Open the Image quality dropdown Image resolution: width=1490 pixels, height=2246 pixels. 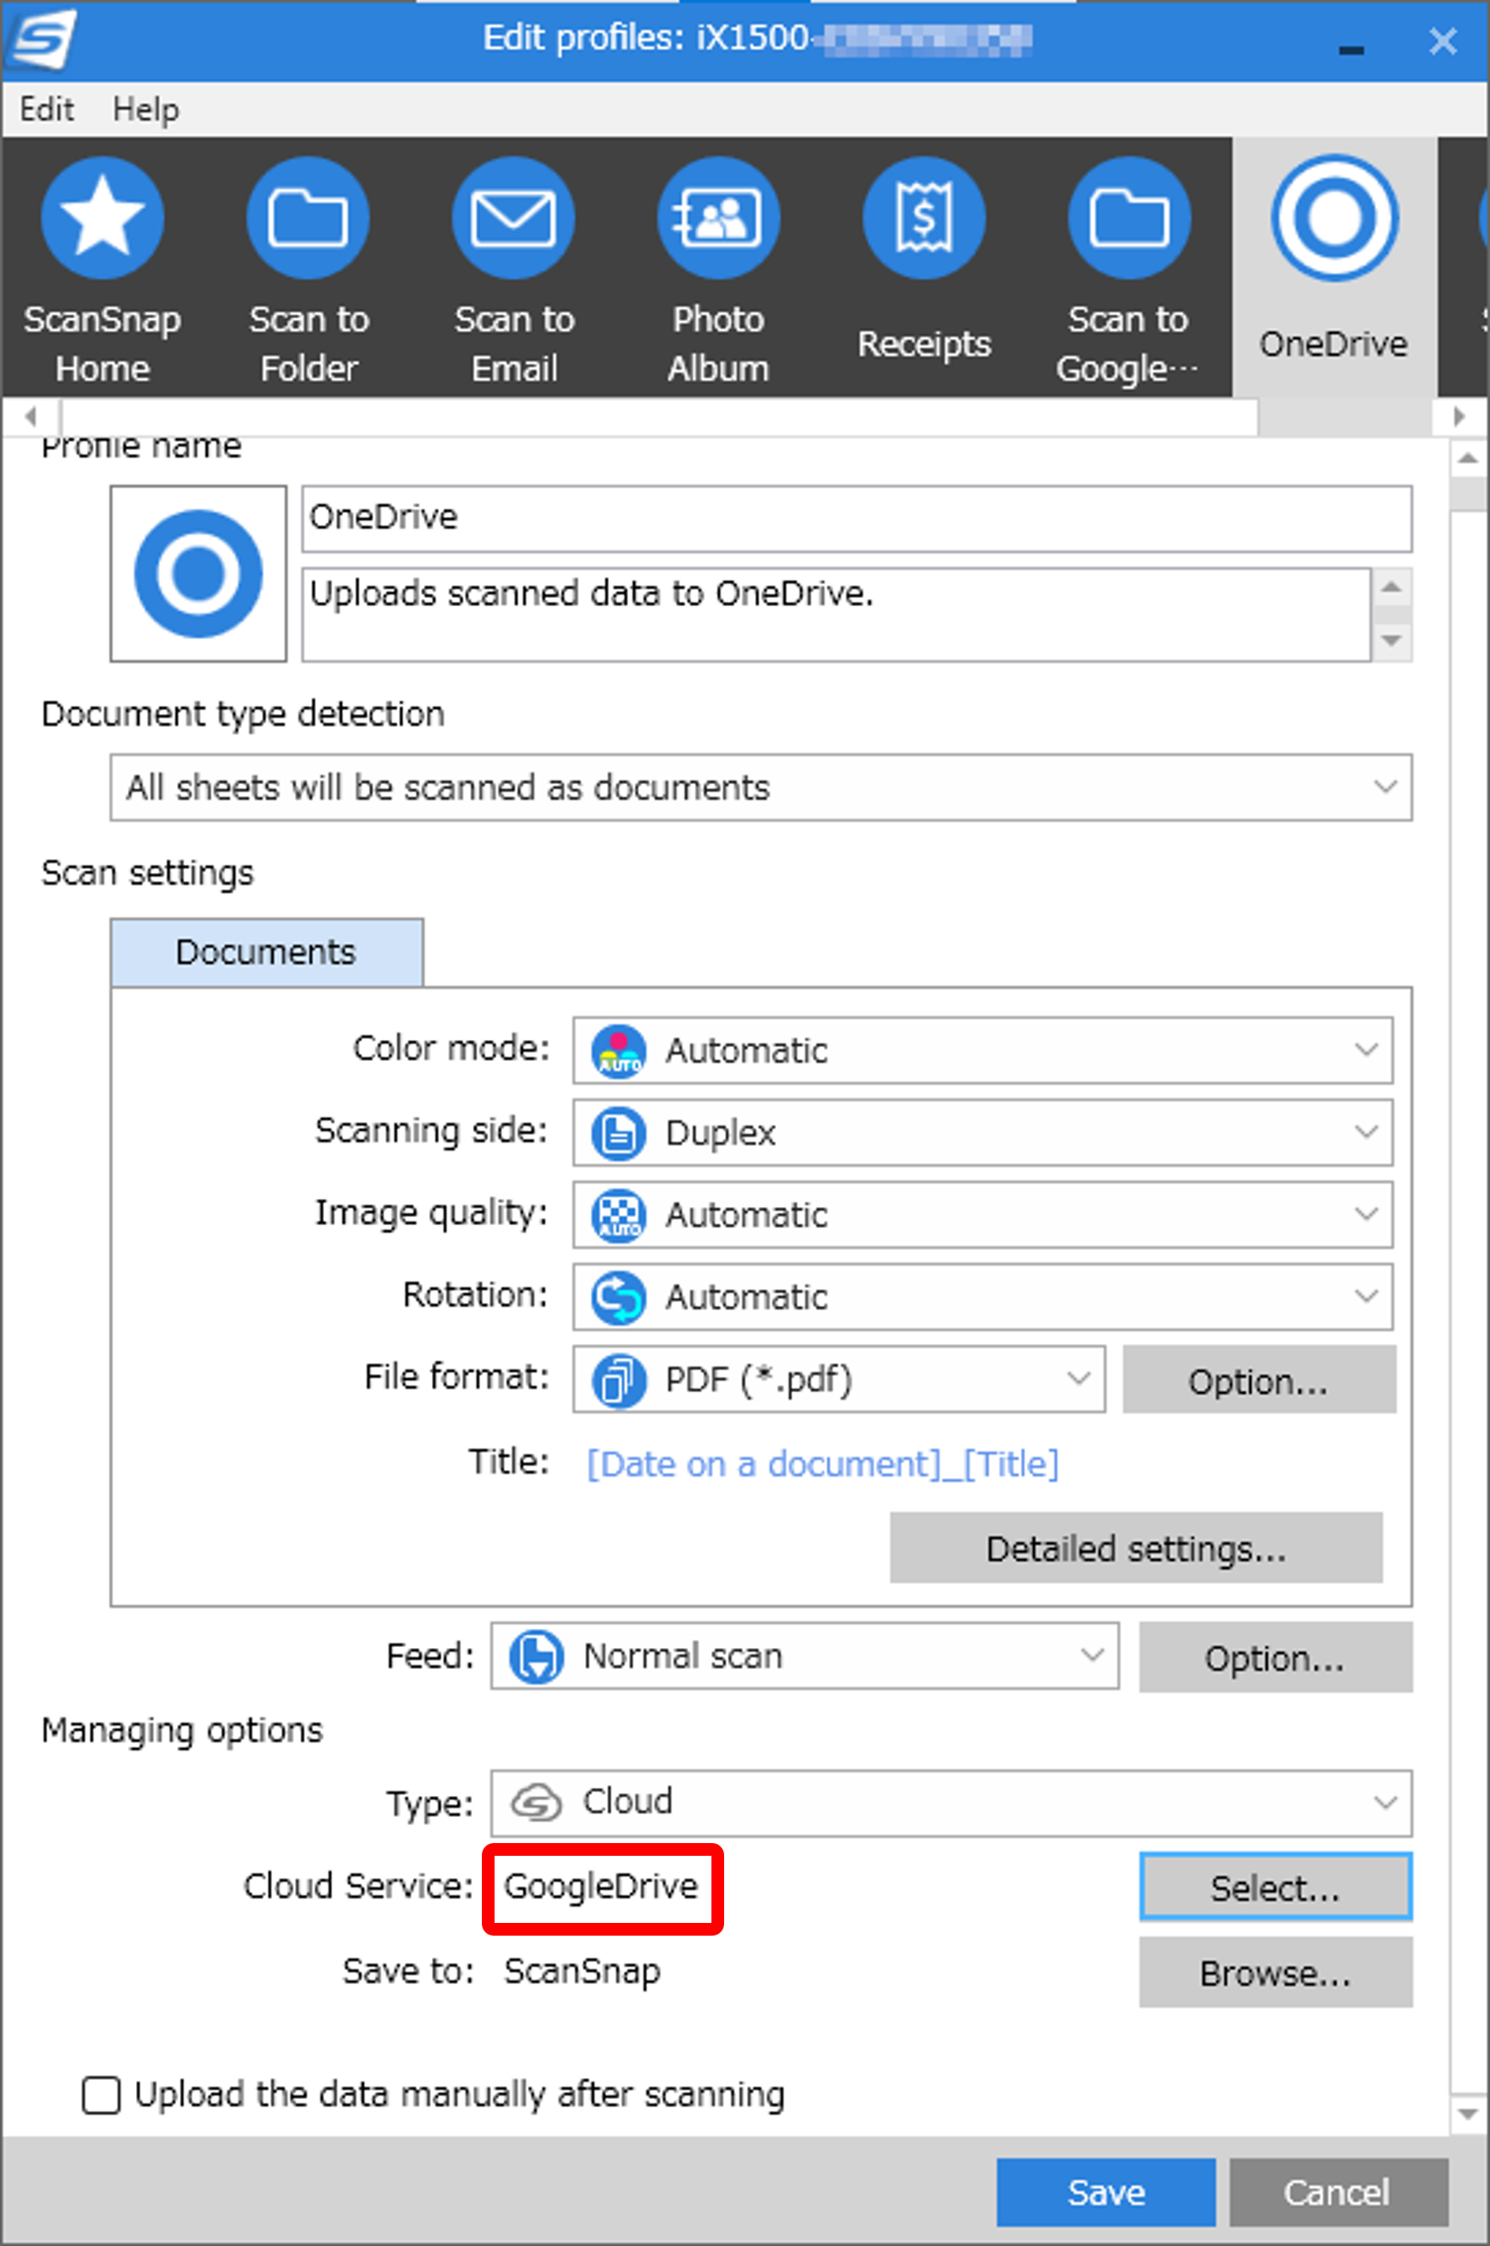(983, 1214)
